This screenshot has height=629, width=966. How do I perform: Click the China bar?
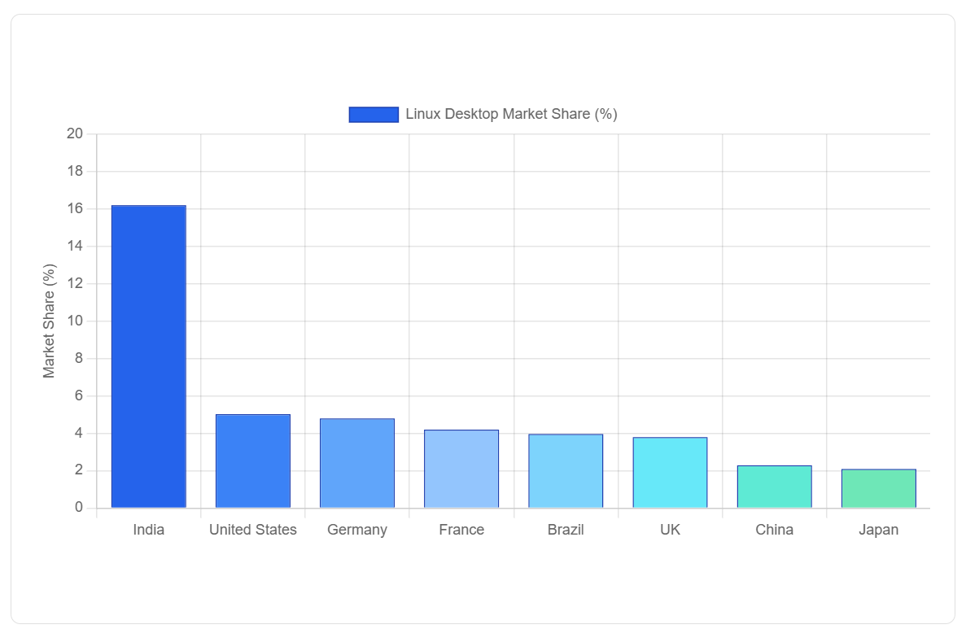click(775, 487)
